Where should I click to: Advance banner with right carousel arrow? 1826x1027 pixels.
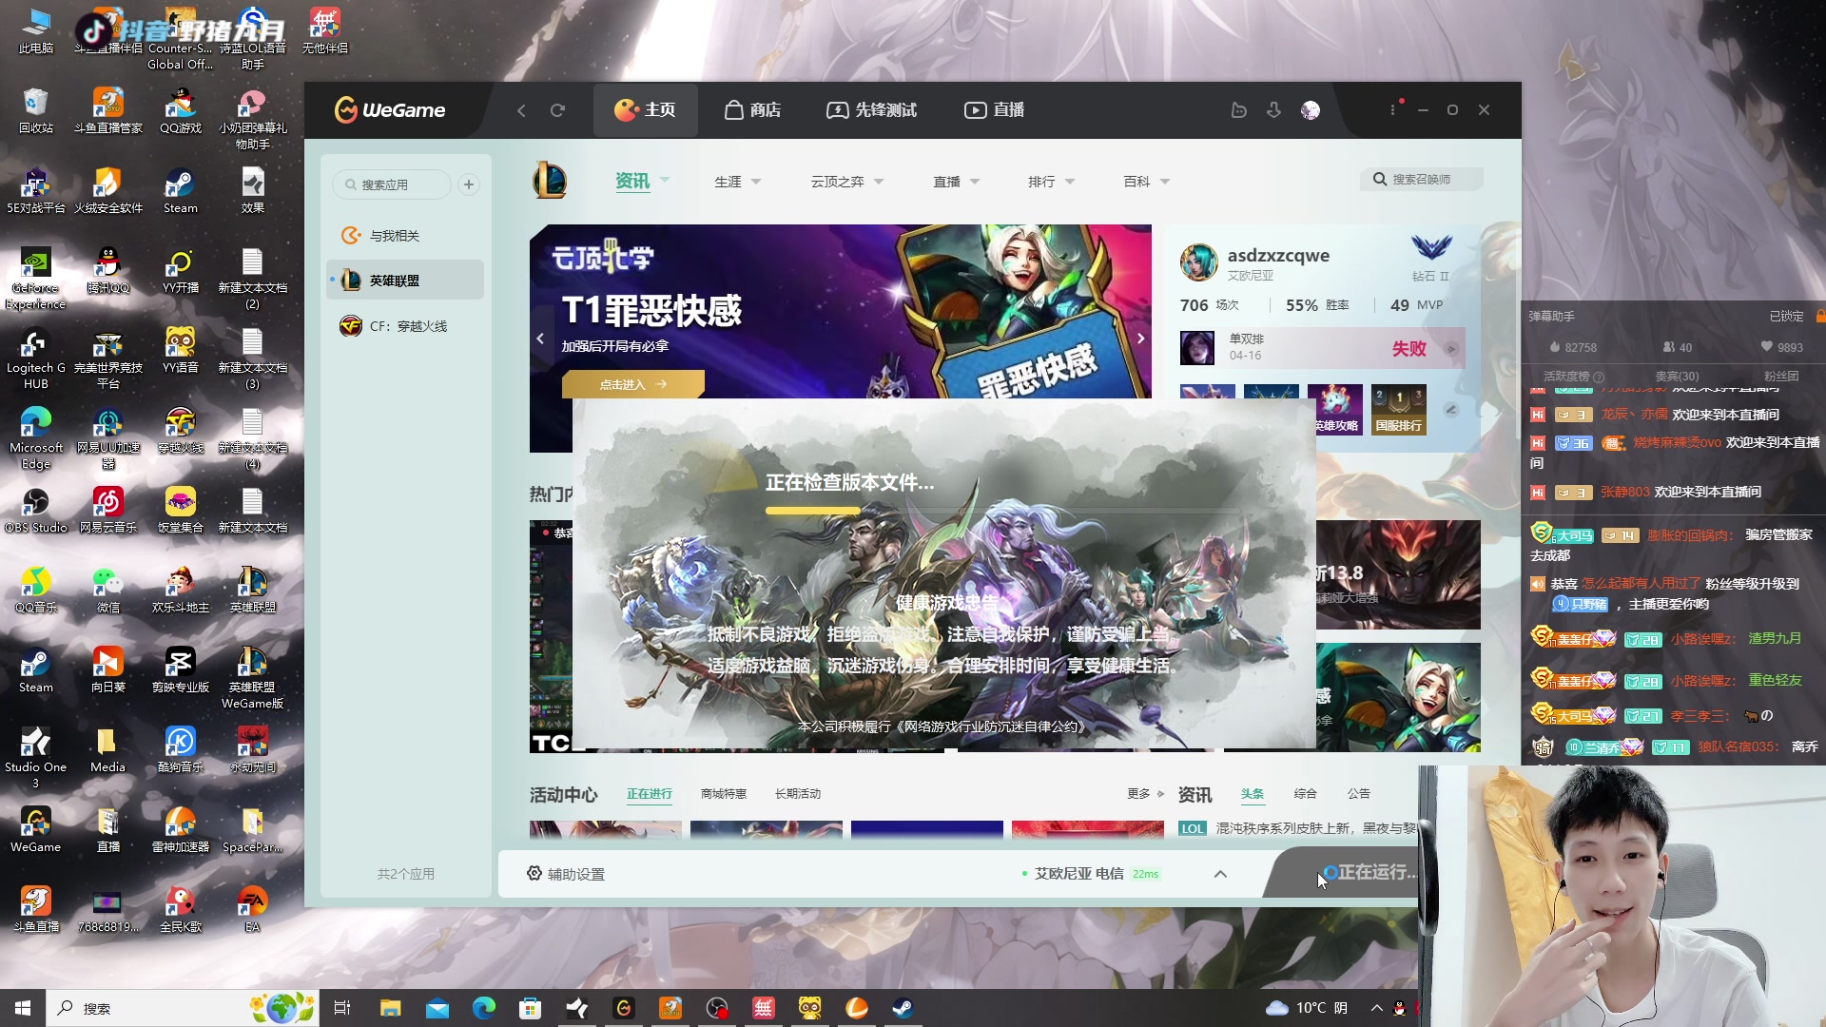(x=1140, y=339)
